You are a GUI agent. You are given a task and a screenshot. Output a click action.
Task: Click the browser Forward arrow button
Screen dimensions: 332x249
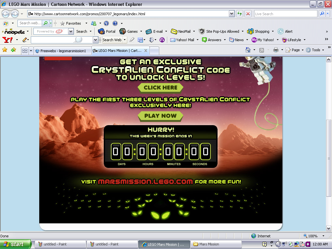click(15, 14)
